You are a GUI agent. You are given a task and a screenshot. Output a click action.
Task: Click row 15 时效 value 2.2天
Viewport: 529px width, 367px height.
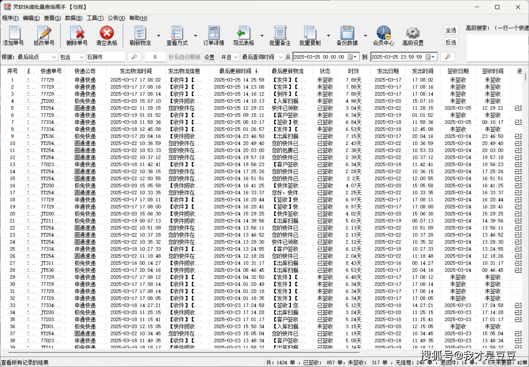(353, 179)
